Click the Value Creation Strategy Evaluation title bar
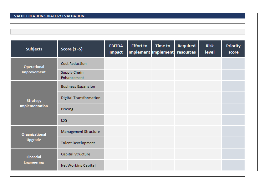 (x=128, y=16)
